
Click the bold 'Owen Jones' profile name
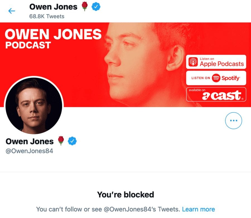tap(29, 141)
